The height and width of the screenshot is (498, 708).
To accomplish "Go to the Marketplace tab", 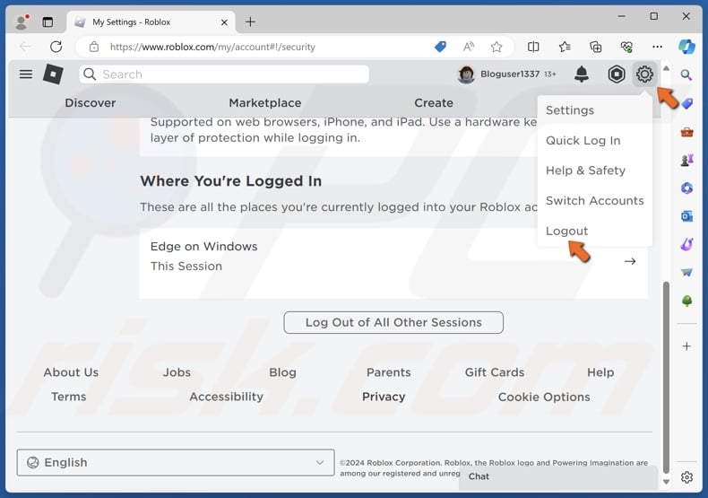I will pos(264,103).
